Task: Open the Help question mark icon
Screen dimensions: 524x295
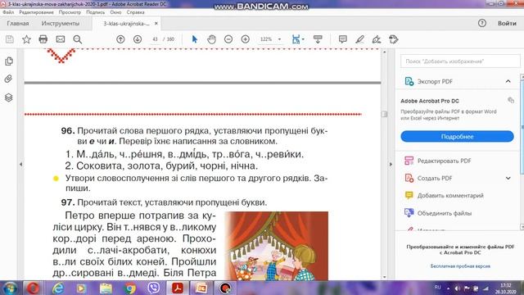Action: (x=482, y=23)
